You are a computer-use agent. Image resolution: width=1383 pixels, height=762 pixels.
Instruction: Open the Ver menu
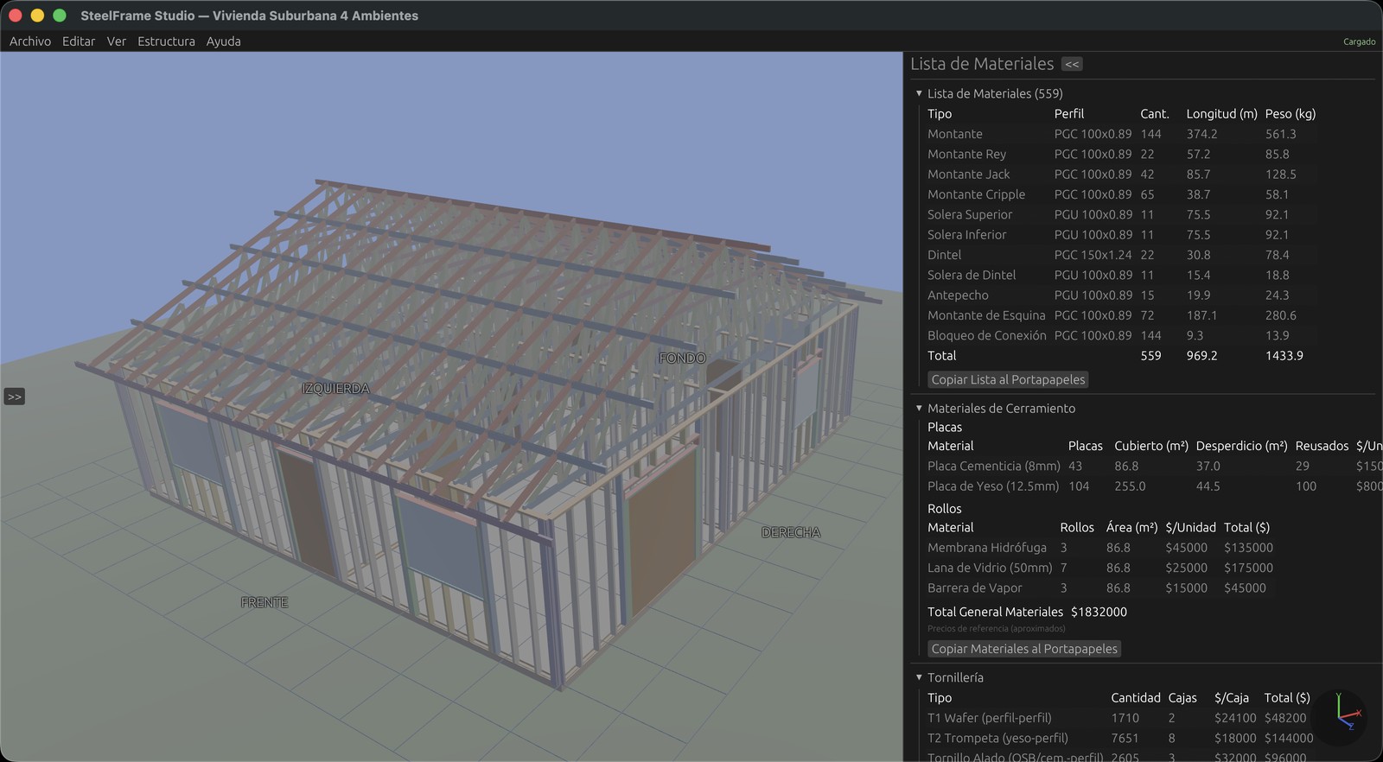(x=117, y=41)
